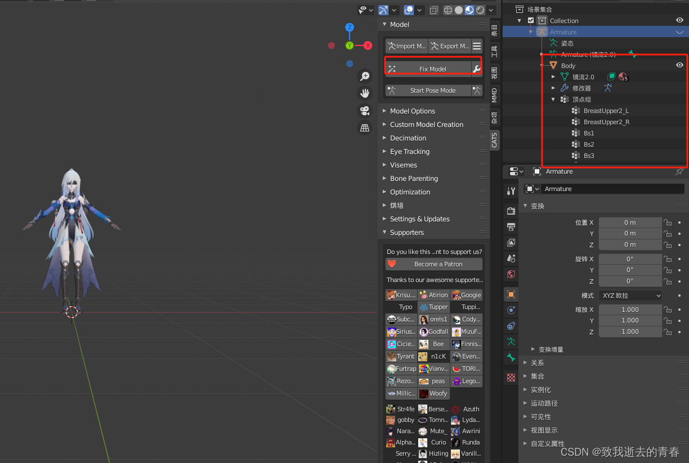Open the Tool properties tab icon
The height and width of the screenshot is (463, 689).
click(511, 191)
